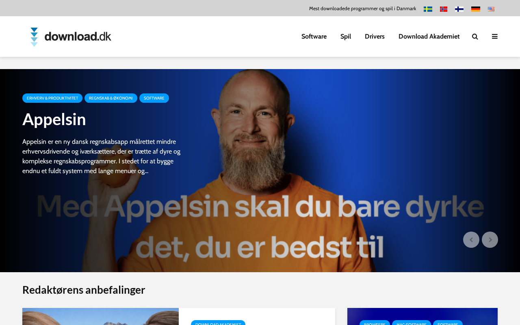Select the Finnish flag icon
The width and height of the screenshot is (520, 325).
[459, 9]
